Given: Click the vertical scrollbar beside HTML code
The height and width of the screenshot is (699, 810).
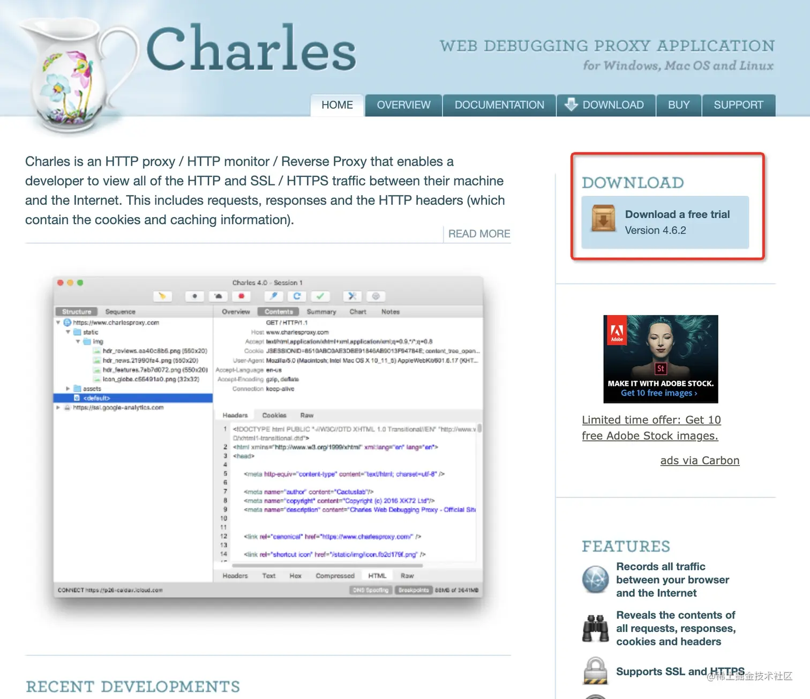Looking at the screenshot, I should 479,428.
